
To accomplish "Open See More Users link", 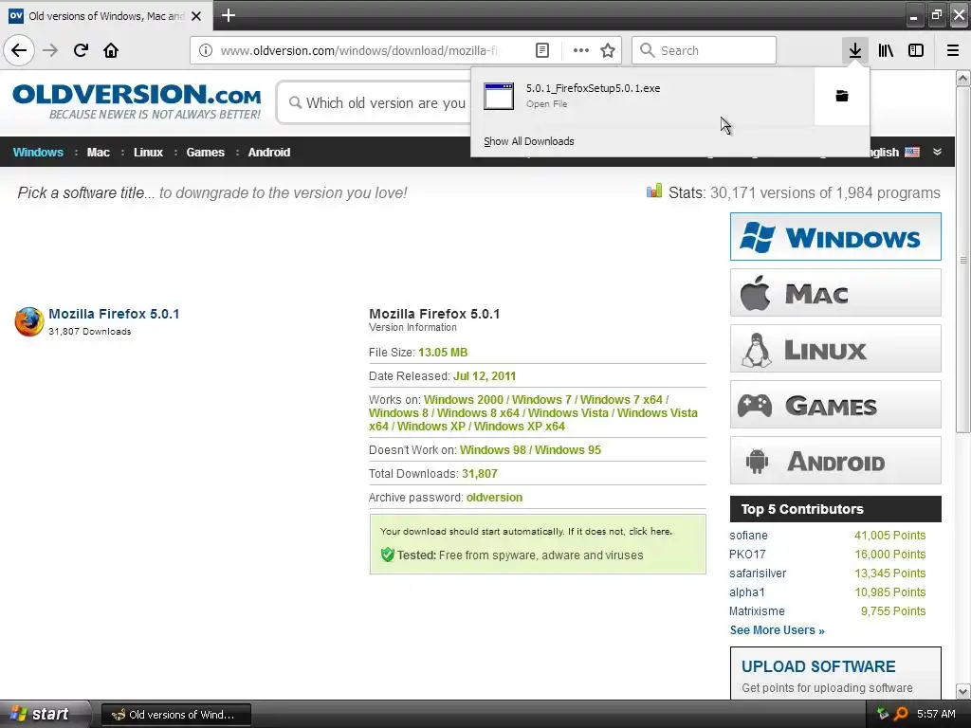I will pos(778,630).
